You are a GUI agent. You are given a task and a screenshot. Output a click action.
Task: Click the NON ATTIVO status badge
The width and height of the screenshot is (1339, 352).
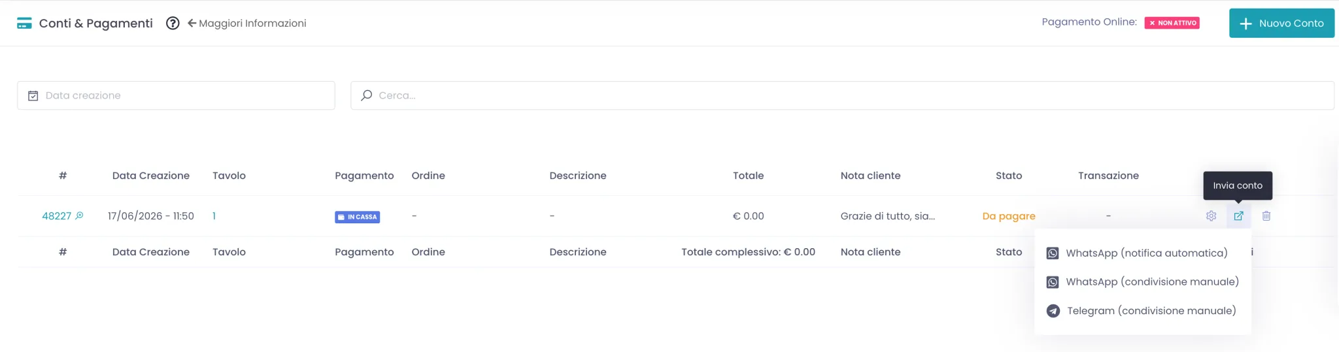(x=1172, y=23)
